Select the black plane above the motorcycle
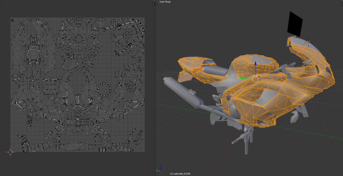Image resolution: width=343 pixels, height=176 pixels. click(295, 24)
